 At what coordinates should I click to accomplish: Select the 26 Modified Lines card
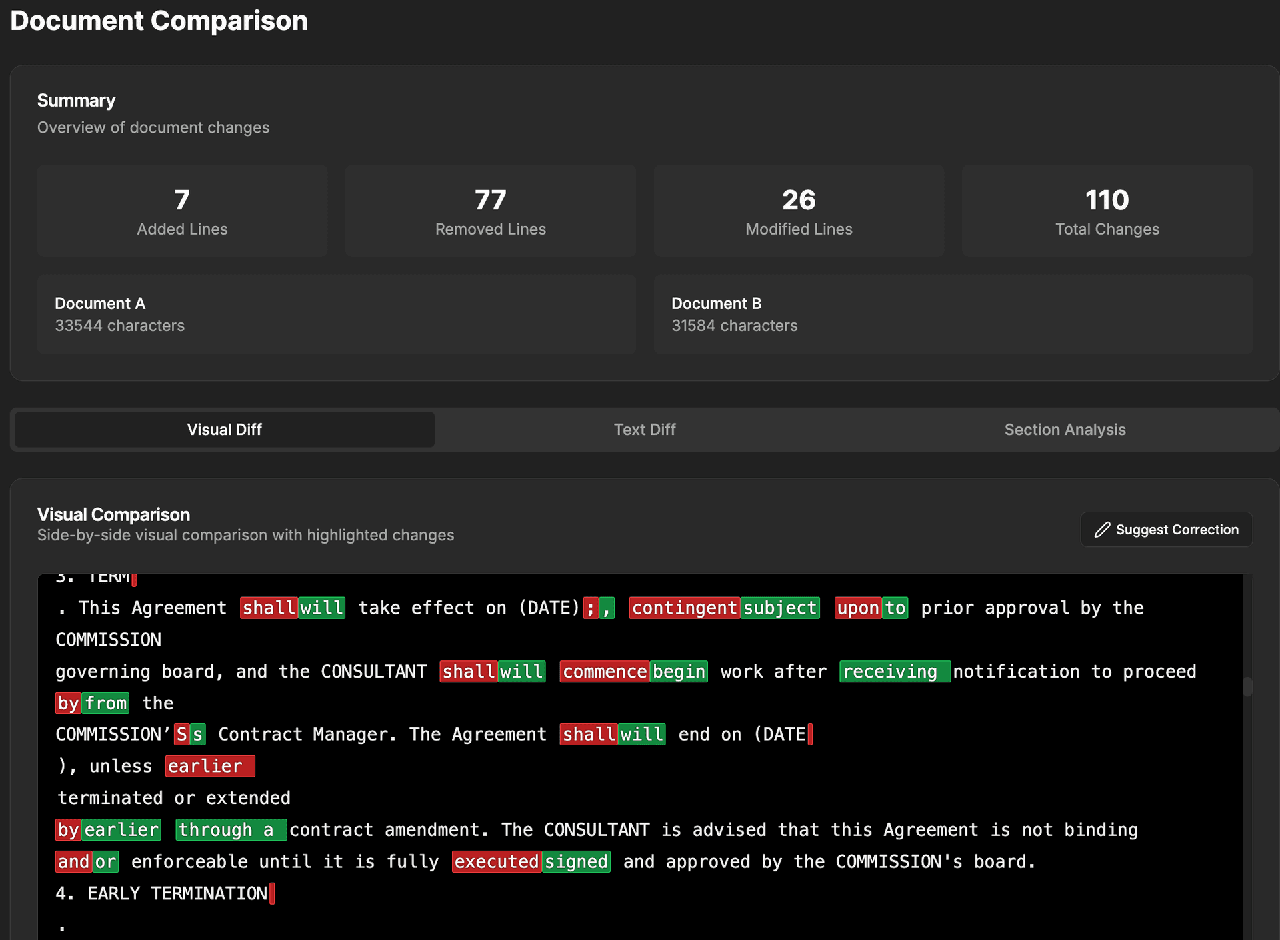(x=798, y=211)
